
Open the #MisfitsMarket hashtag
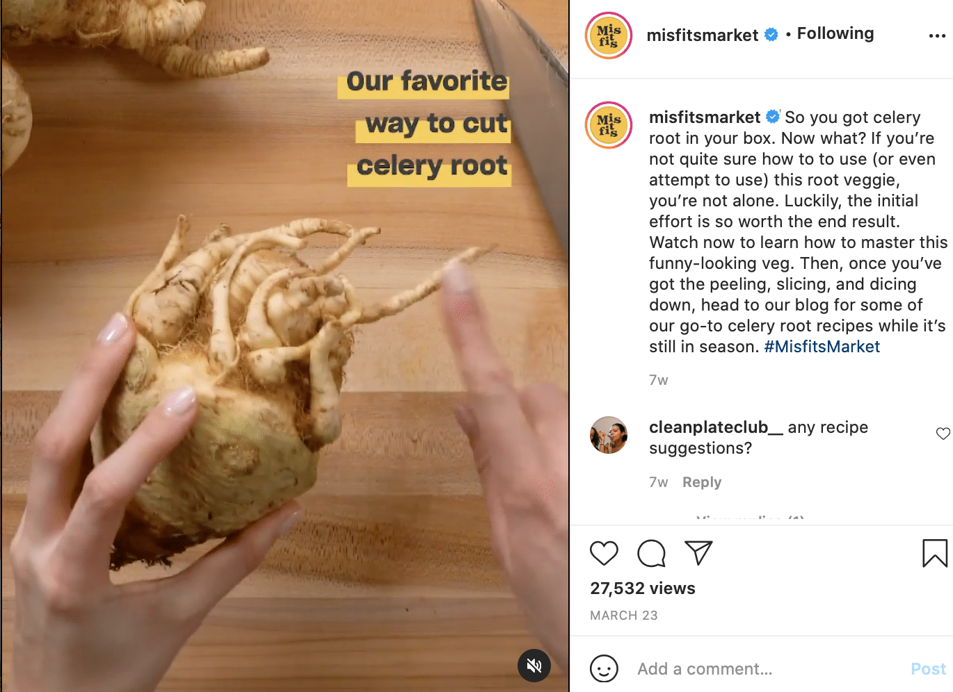coord(822,347)
